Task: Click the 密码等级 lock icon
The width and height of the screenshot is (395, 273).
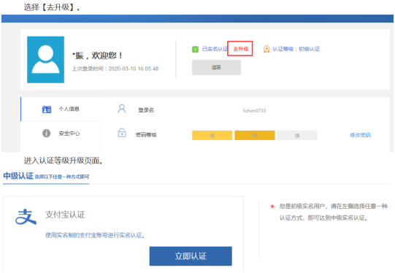Action: click(122, 133)
